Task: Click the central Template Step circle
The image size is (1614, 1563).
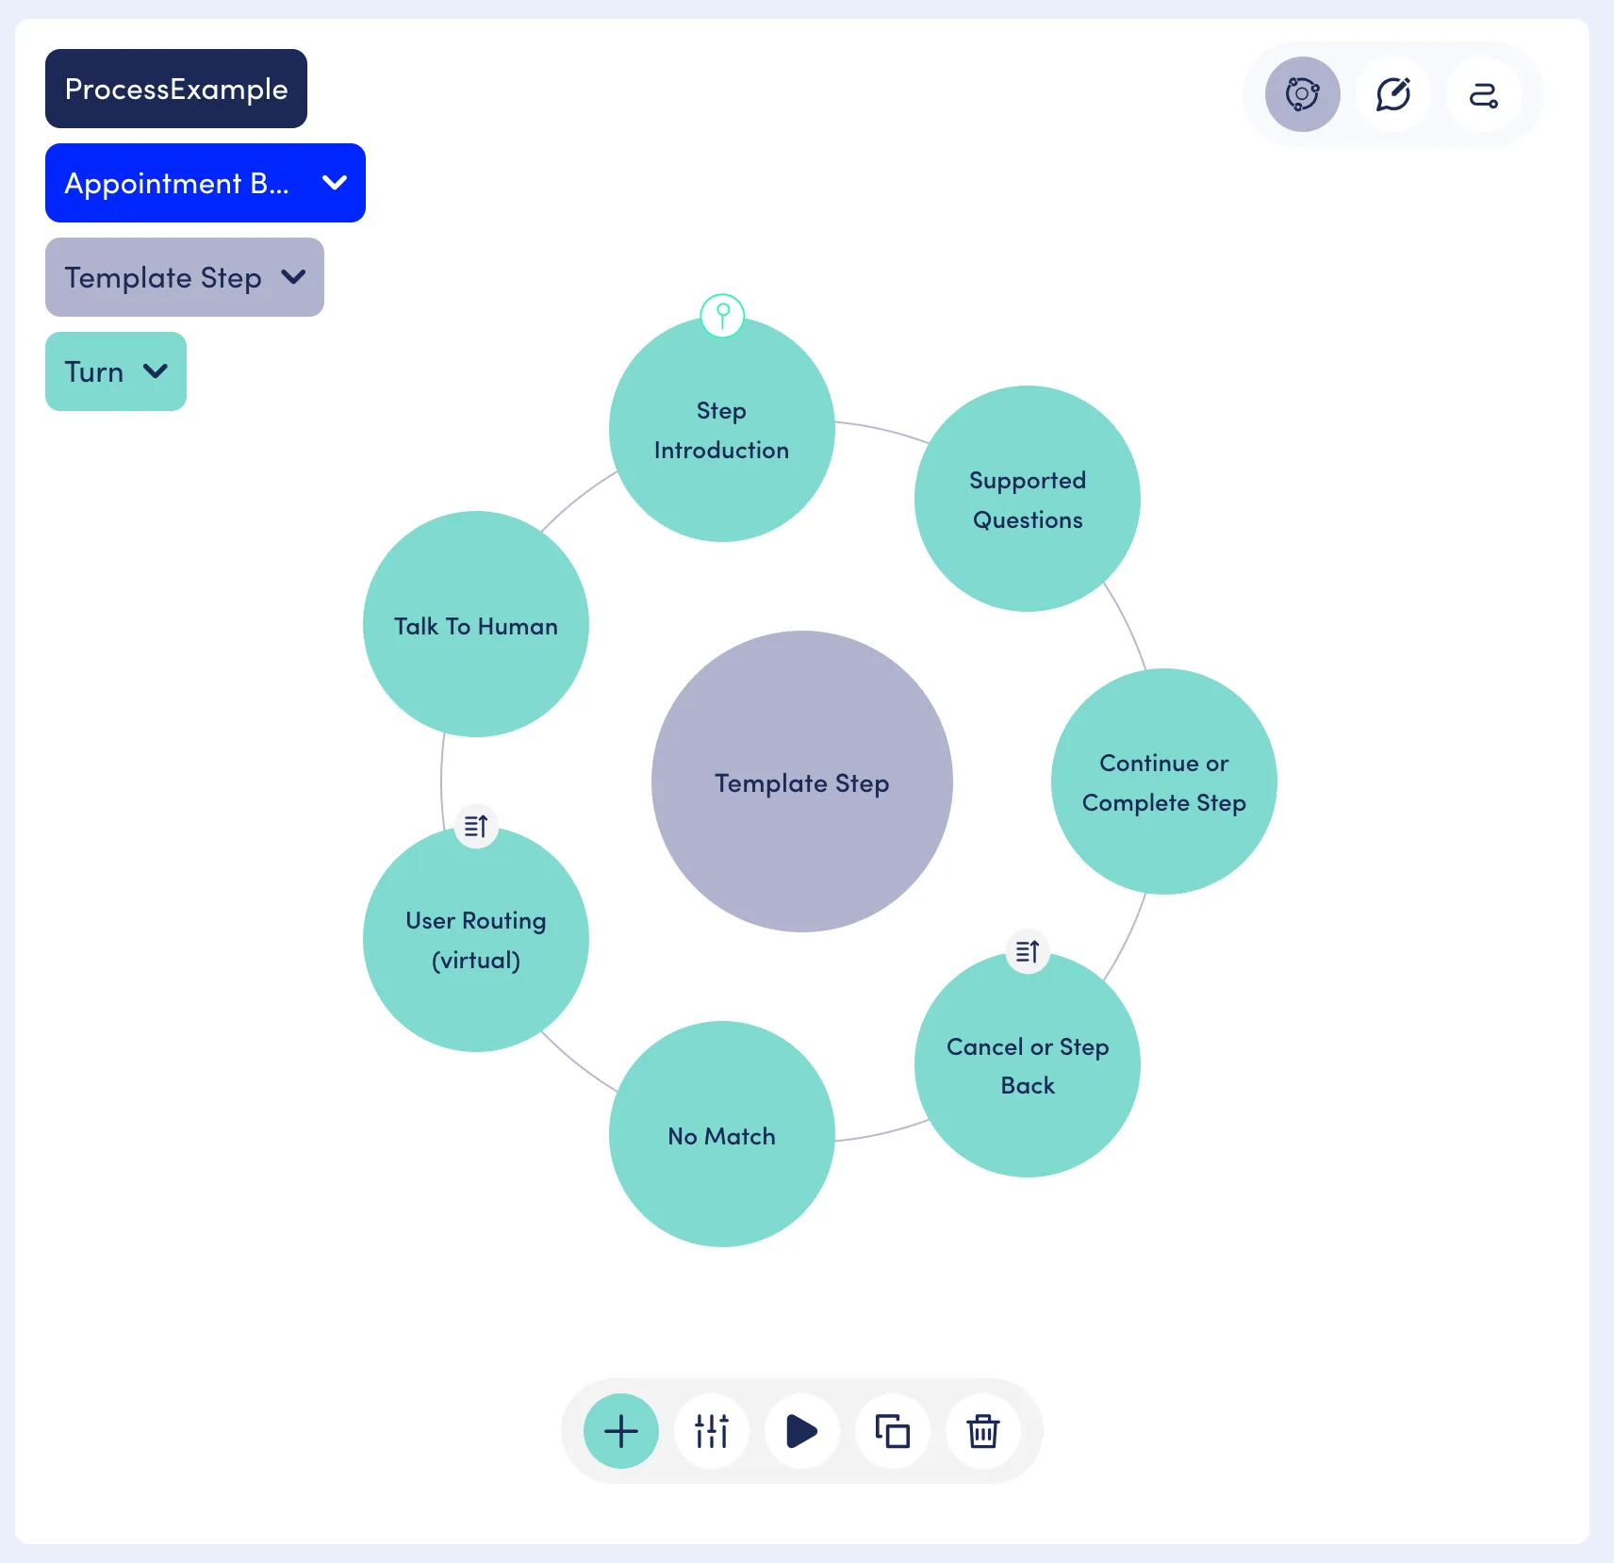Action: point(802,781)
